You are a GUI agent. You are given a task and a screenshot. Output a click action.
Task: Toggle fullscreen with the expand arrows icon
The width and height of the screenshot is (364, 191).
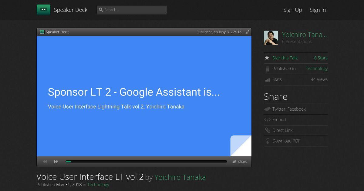pyautogui.click(x=248, y=32)
